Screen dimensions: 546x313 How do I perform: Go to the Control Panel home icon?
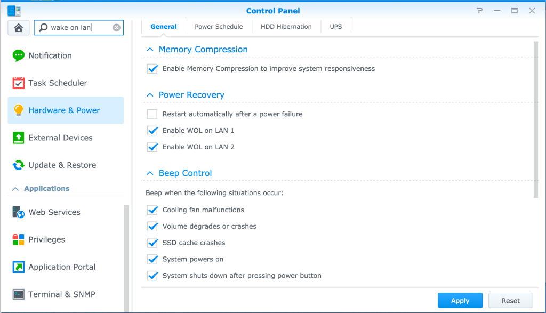19,28
